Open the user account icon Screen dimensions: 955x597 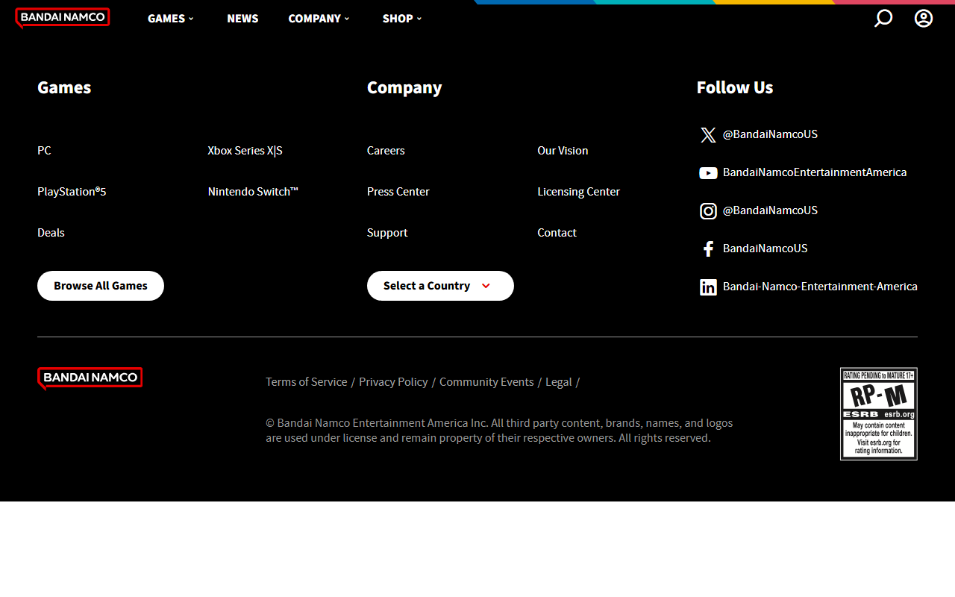(x=924, y=18)
